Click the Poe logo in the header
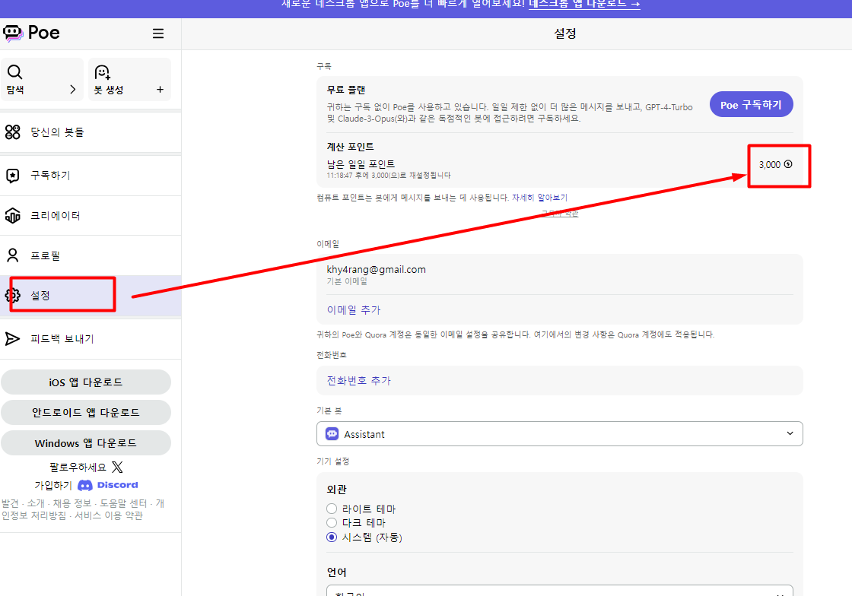The width and height of the screenshot is (852, 596). [31, 33]
